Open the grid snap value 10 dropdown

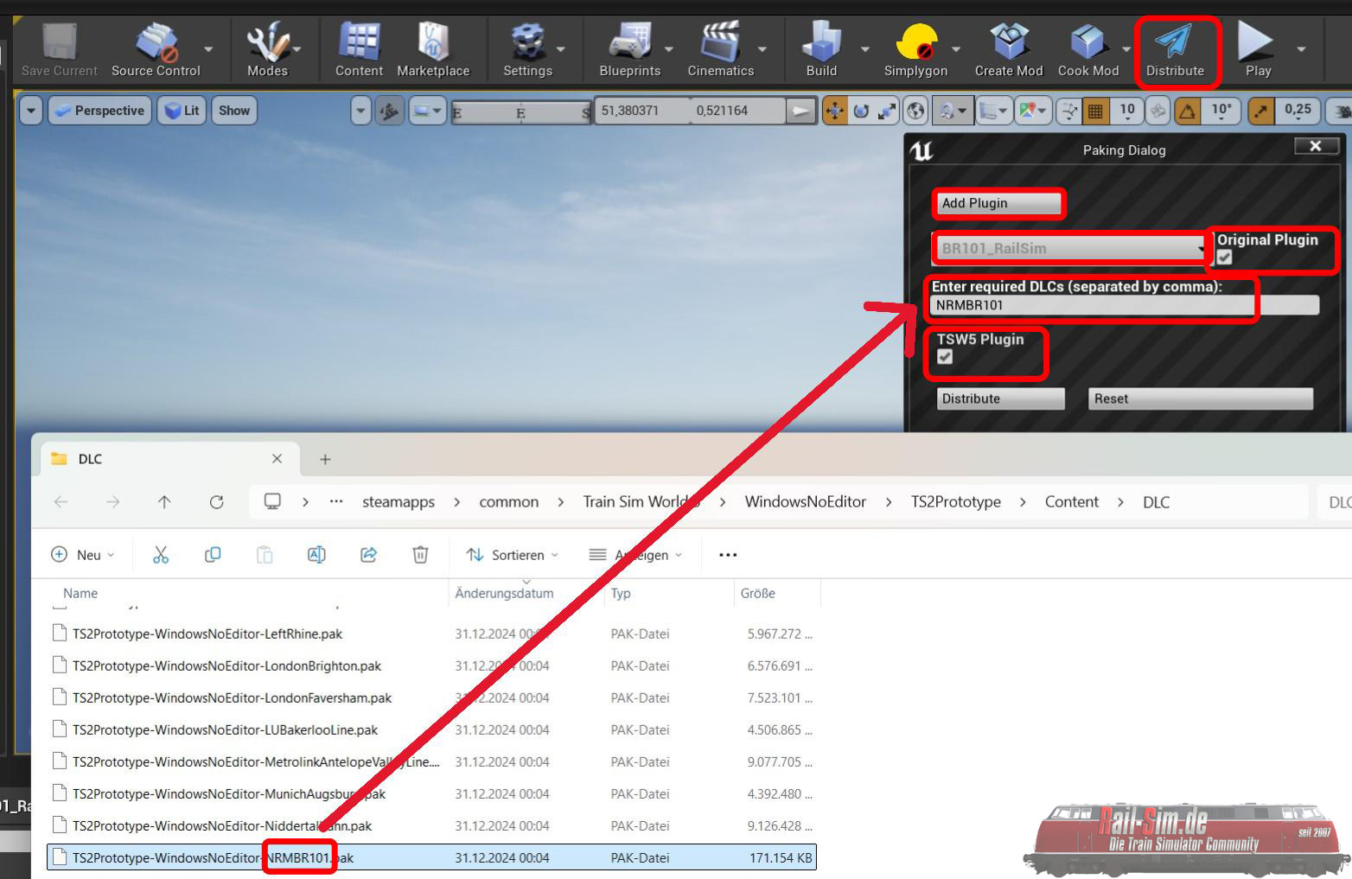pyautogui.click(x=1127, y=111)
